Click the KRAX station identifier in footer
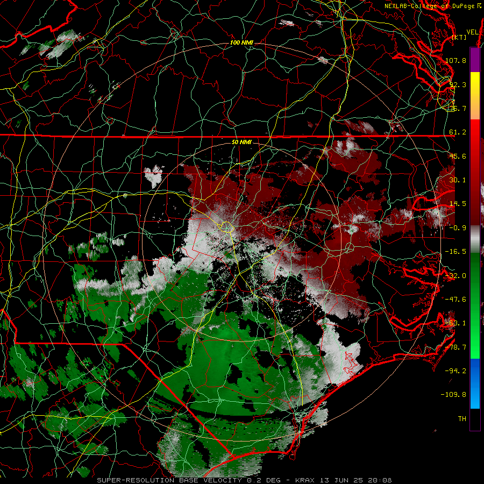Screen dimensions: 484x484 click(305, 480)
